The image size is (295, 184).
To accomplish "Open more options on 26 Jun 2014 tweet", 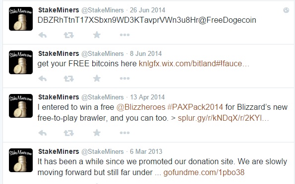I will pos(124,35).
